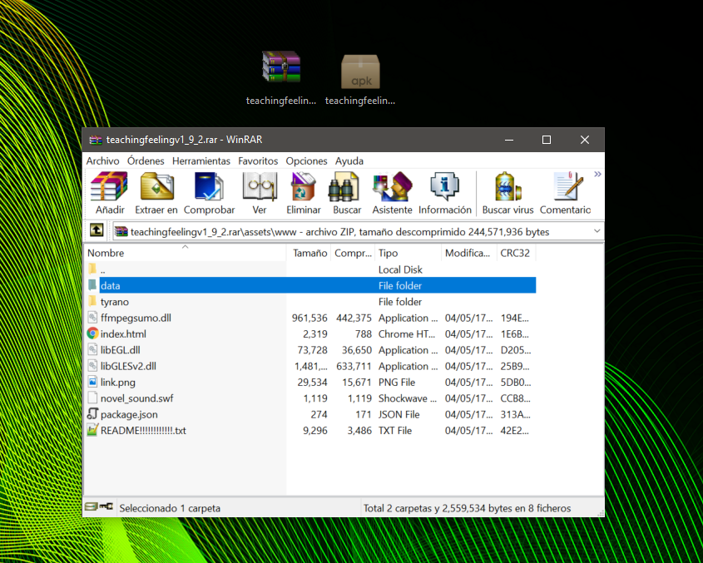Click the tyrano folder icon
703x563 pixels.
(x=92, y=301)
